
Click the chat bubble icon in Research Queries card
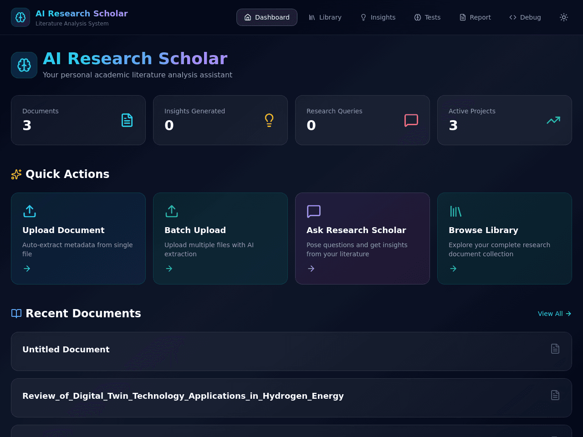[x=411, y=120]
